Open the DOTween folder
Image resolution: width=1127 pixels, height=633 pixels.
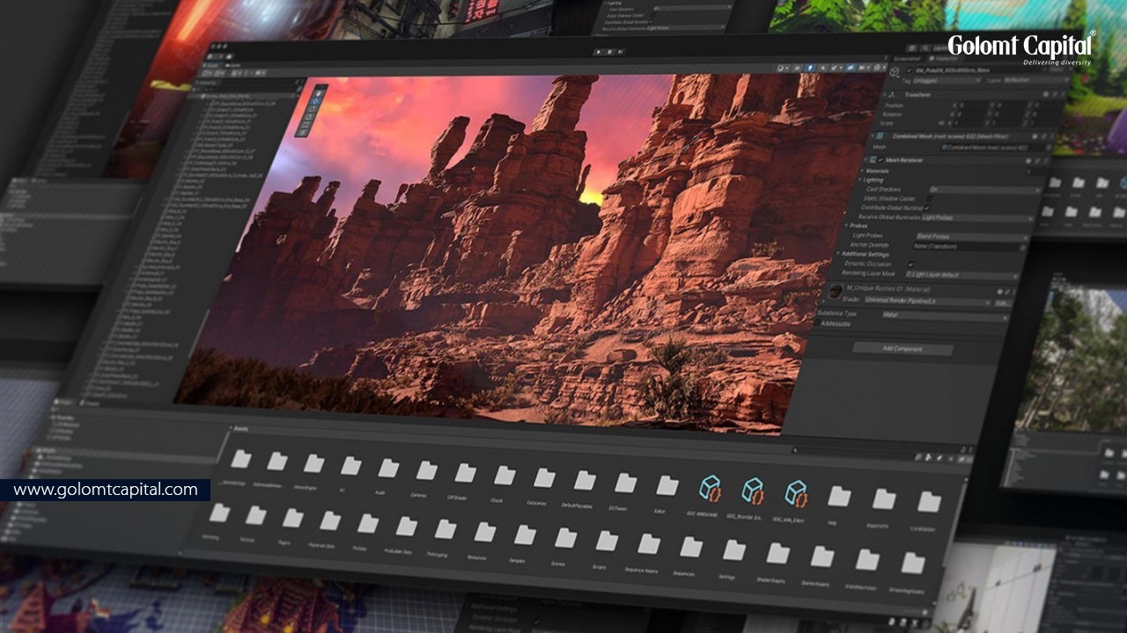pos(624,483)
